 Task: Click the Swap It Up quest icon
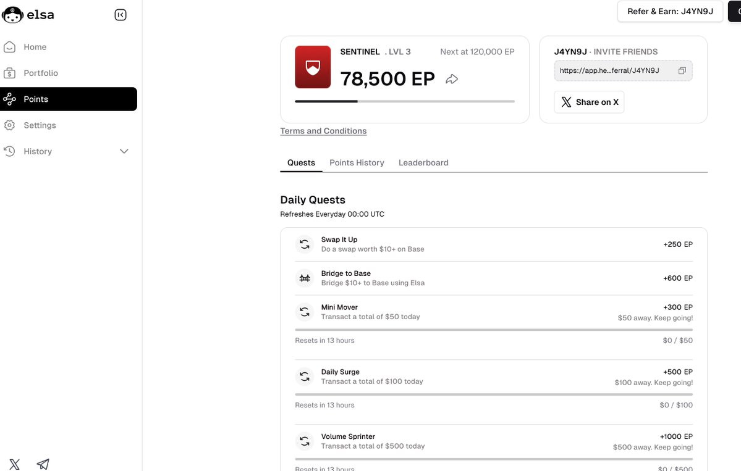(305, 244)
